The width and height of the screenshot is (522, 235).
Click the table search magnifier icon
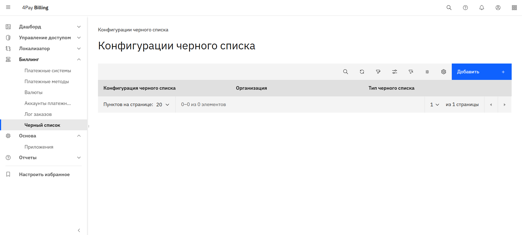tap(345, 72)
